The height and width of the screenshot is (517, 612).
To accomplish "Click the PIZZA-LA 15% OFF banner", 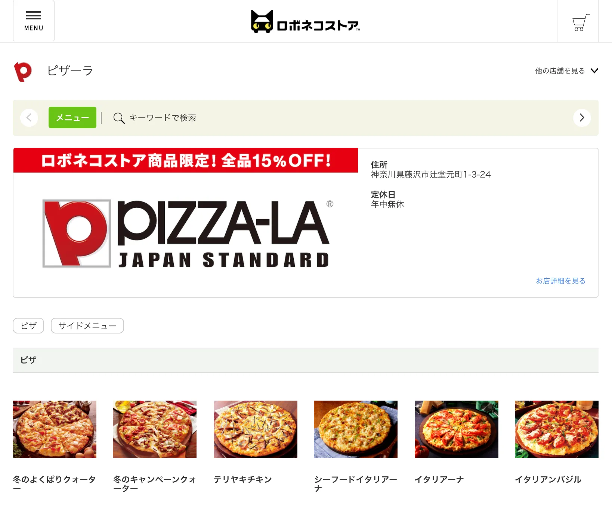I will click(x=186, y=222).
